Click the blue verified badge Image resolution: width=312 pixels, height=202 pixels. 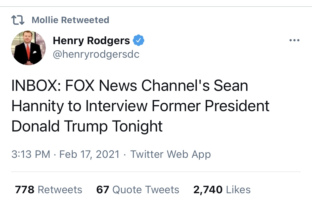tap(138, 40)
